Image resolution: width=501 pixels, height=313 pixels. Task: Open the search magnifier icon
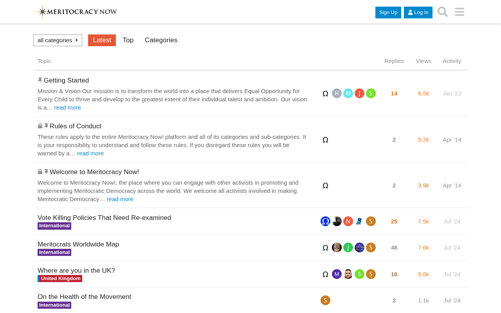coord(443,12)
